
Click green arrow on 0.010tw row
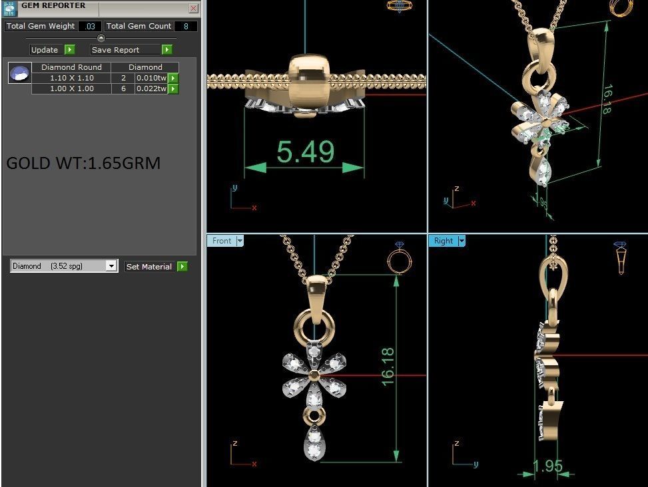point(173,78)
